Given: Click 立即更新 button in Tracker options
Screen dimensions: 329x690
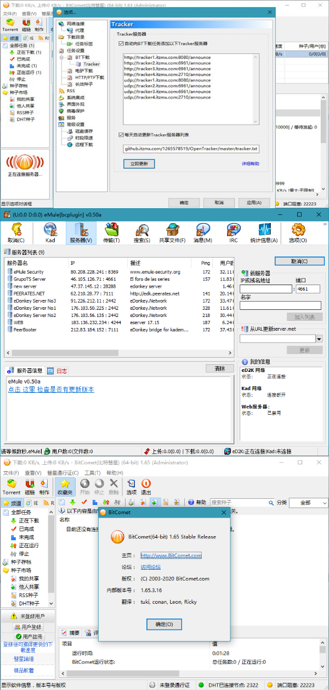Looking at the screenshot, I should click(x=139, y=164).
